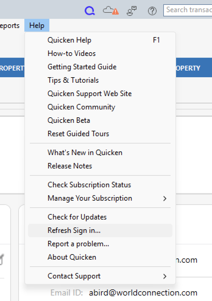Expand Contact Support submenu
The width and height of the screenshot is (212, 301).
point(100,276)
